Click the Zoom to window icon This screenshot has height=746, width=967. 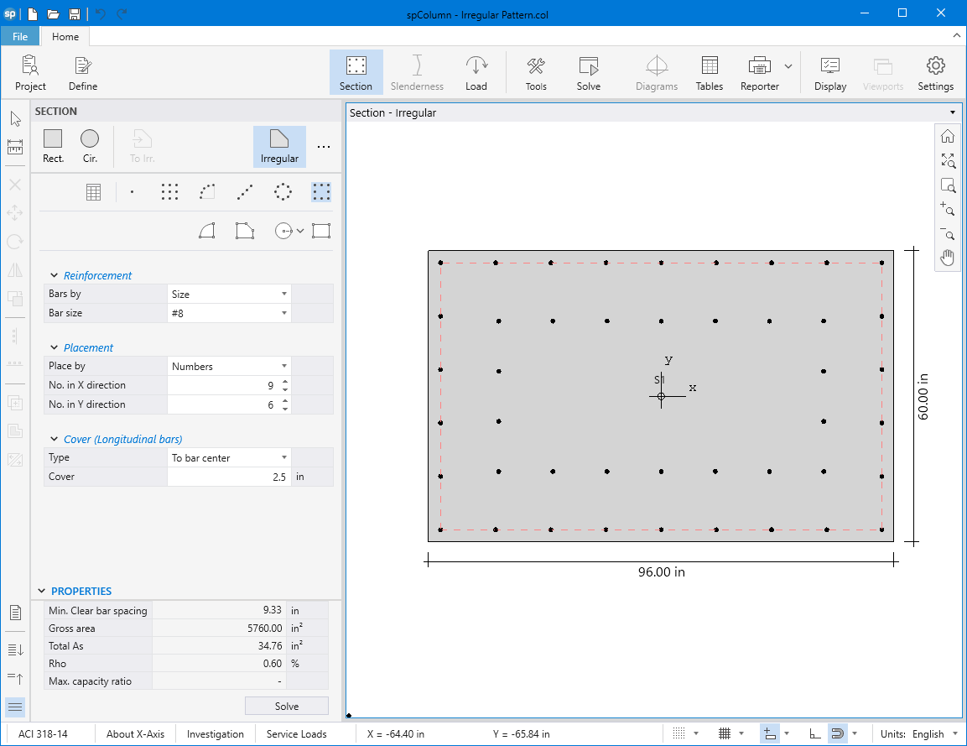pyautogui.click(x=947, y=185)
